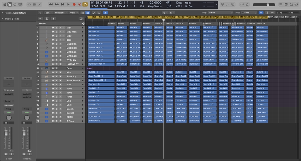Collapse the Drum track stack
301x161 pixels.
pos(42,68)
